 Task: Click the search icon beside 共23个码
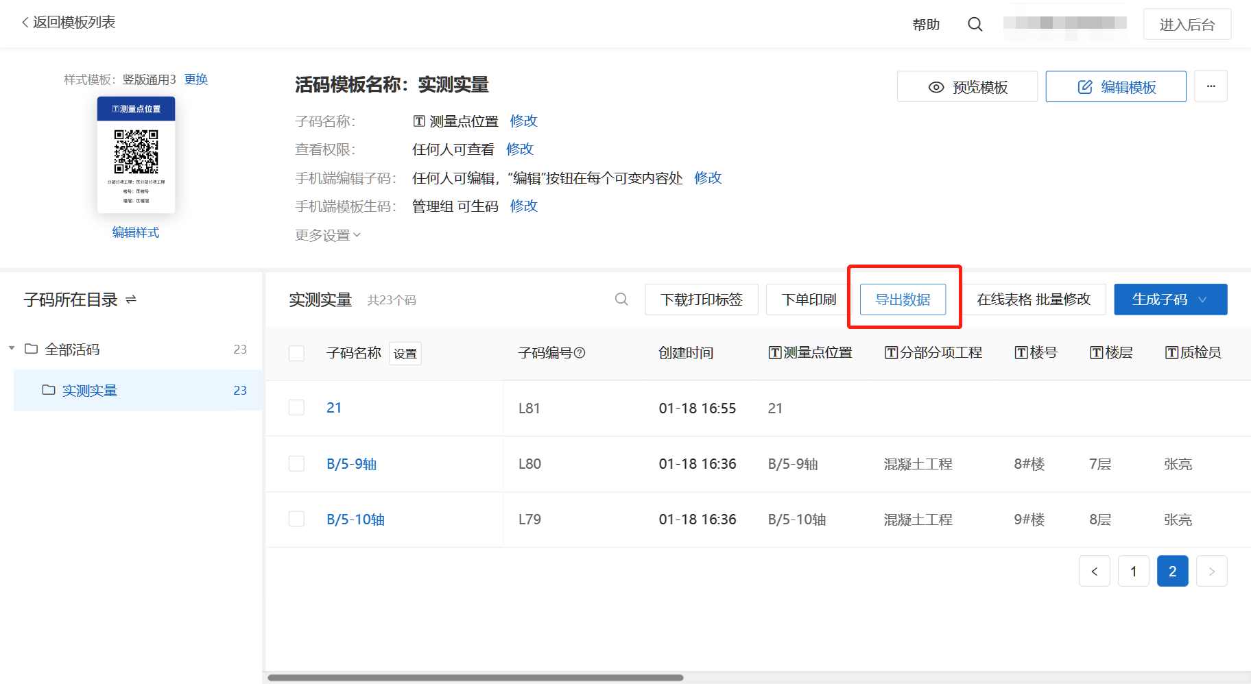621,300
